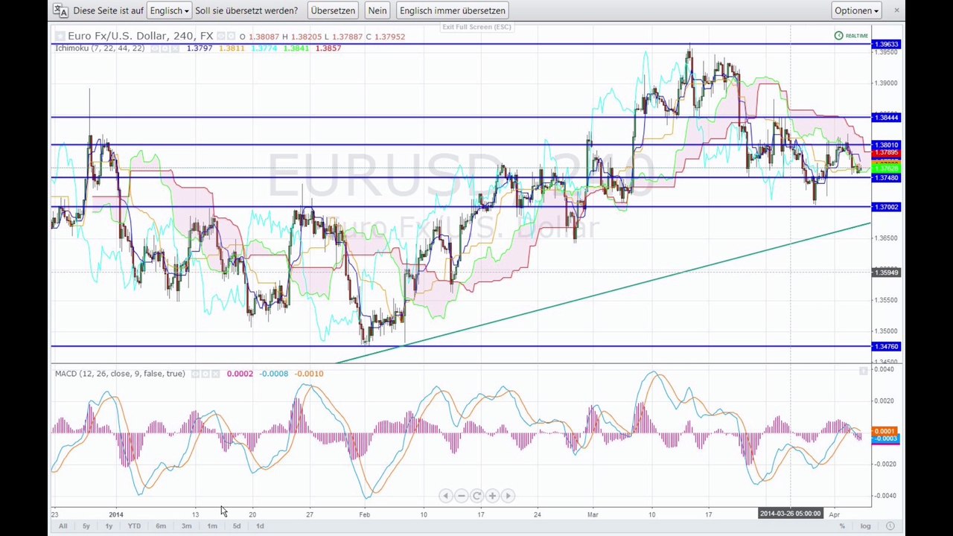
Task: Select the 3m time range
Action: pos(186,526)
